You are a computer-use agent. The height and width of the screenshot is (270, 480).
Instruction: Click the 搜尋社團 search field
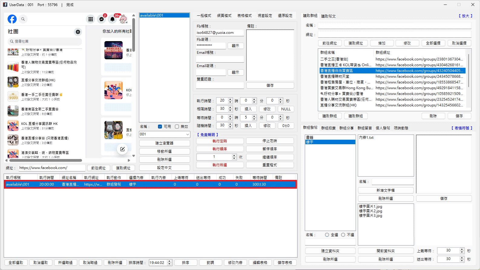point(44,41)
